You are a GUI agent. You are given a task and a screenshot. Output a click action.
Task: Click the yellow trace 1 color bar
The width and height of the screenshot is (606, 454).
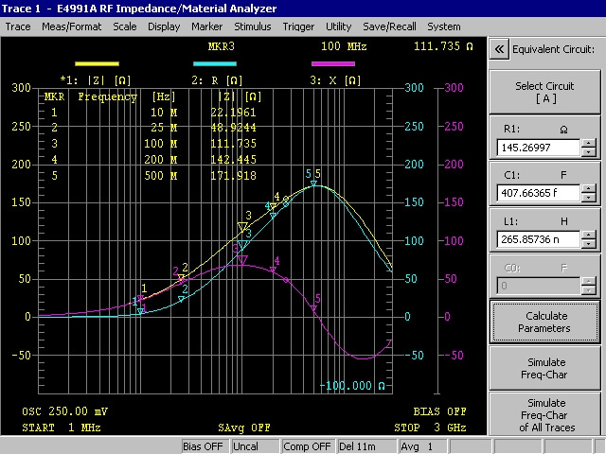pos(97,63)
